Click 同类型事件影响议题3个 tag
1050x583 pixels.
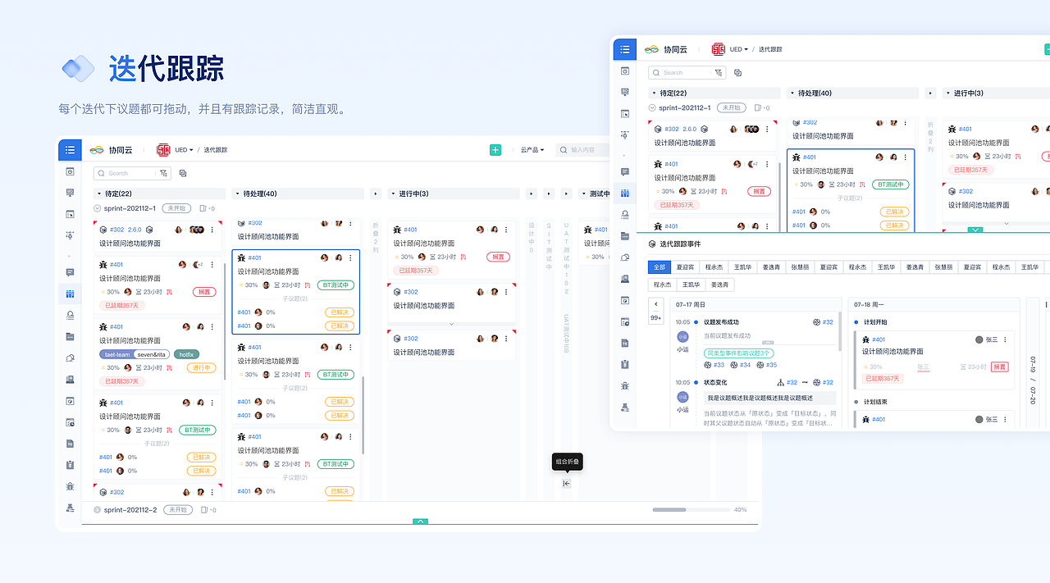[738, 353]
